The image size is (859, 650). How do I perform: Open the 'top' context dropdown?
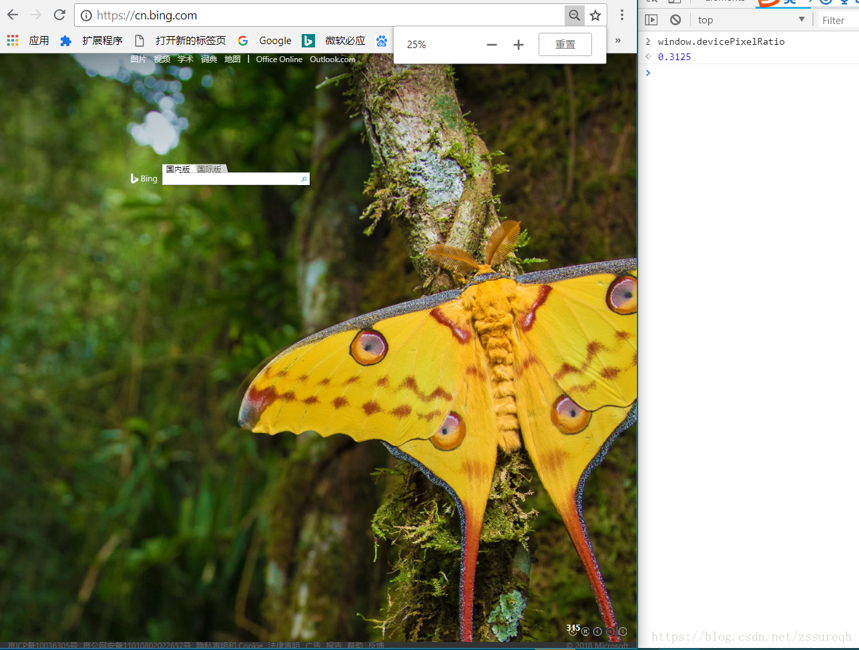pyautogui.click(x=751, y=20)
